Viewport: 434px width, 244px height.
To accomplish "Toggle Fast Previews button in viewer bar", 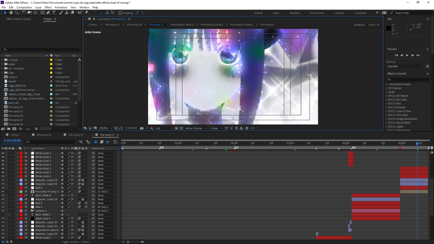I will tap(231, 128).
